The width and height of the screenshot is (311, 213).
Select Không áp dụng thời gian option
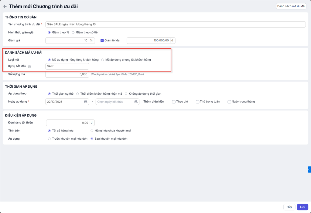coord(126,94)
